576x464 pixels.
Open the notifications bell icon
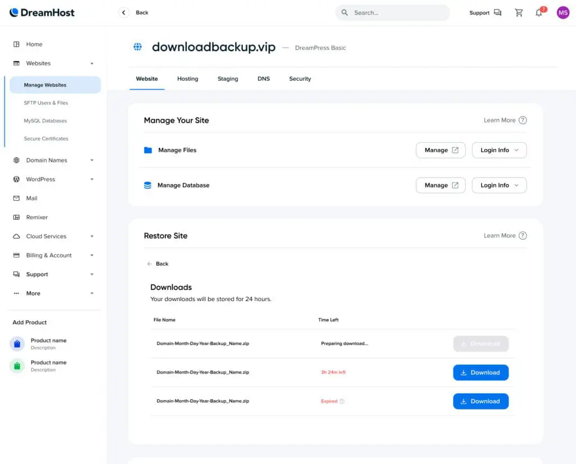point(539,13)
